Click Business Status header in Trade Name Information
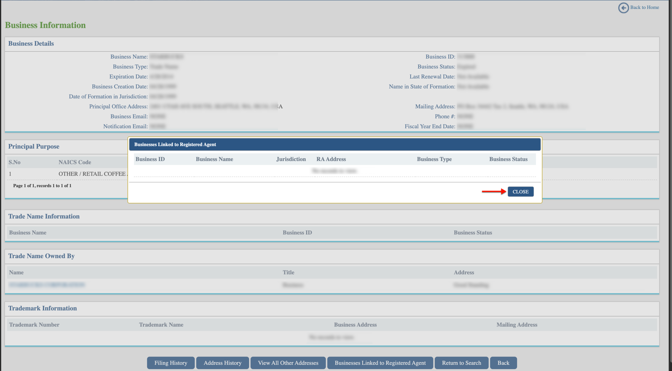672x371 pixels. [x=473, y=233]
